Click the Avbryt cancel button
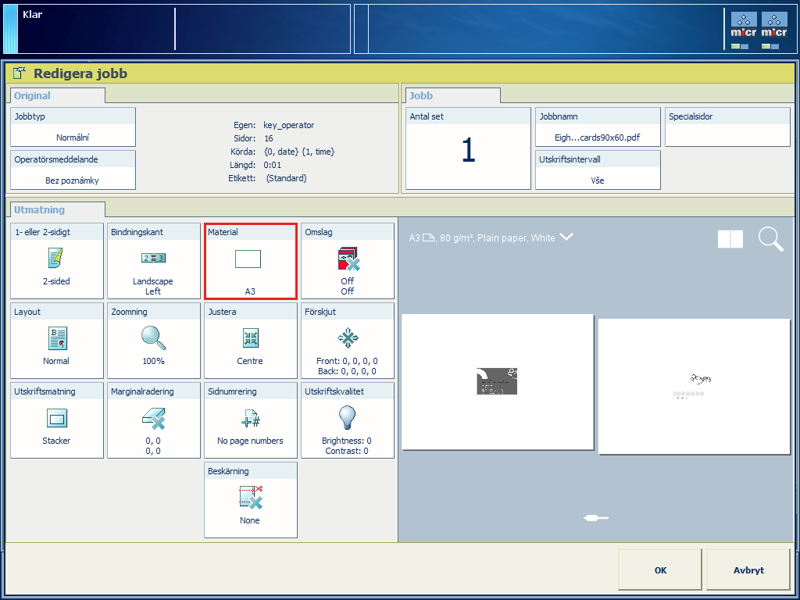 [748, 570]
